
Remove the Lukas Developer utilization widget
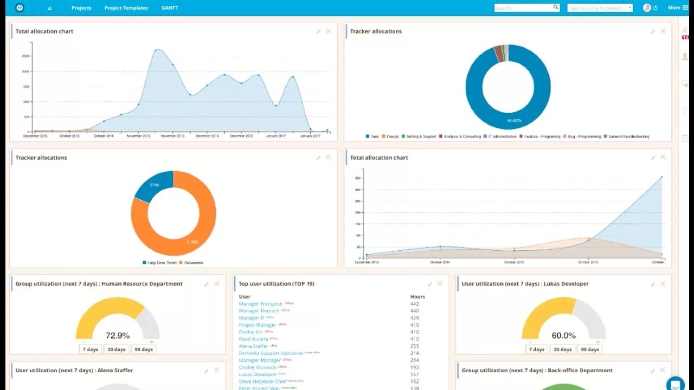[x=663, y=283]
